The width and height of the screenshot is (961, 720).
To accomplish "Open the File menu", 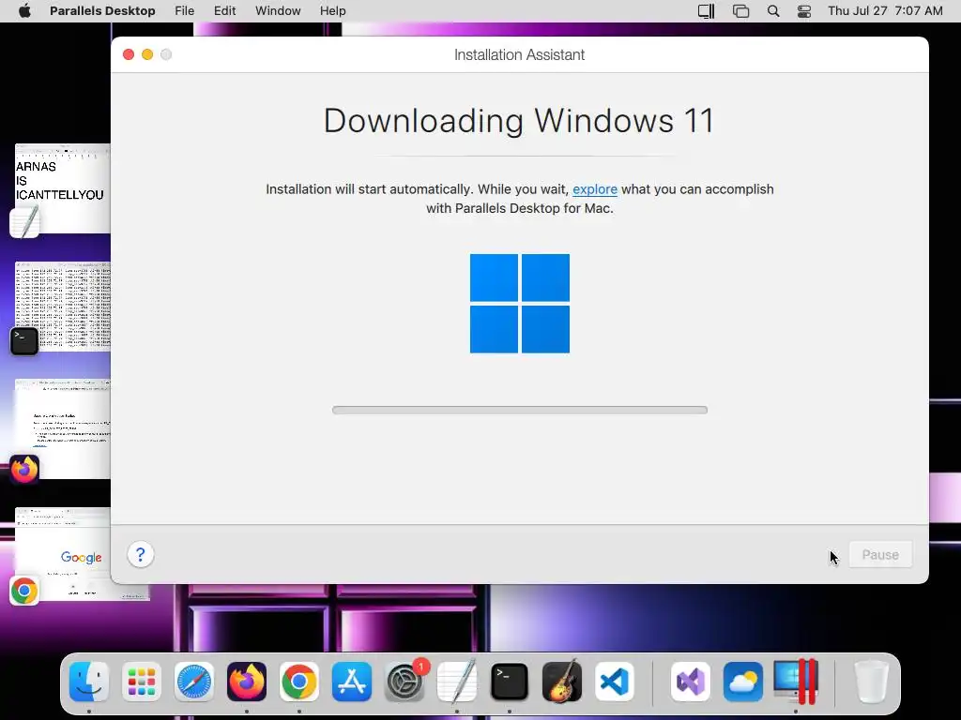I will [185, 11].
